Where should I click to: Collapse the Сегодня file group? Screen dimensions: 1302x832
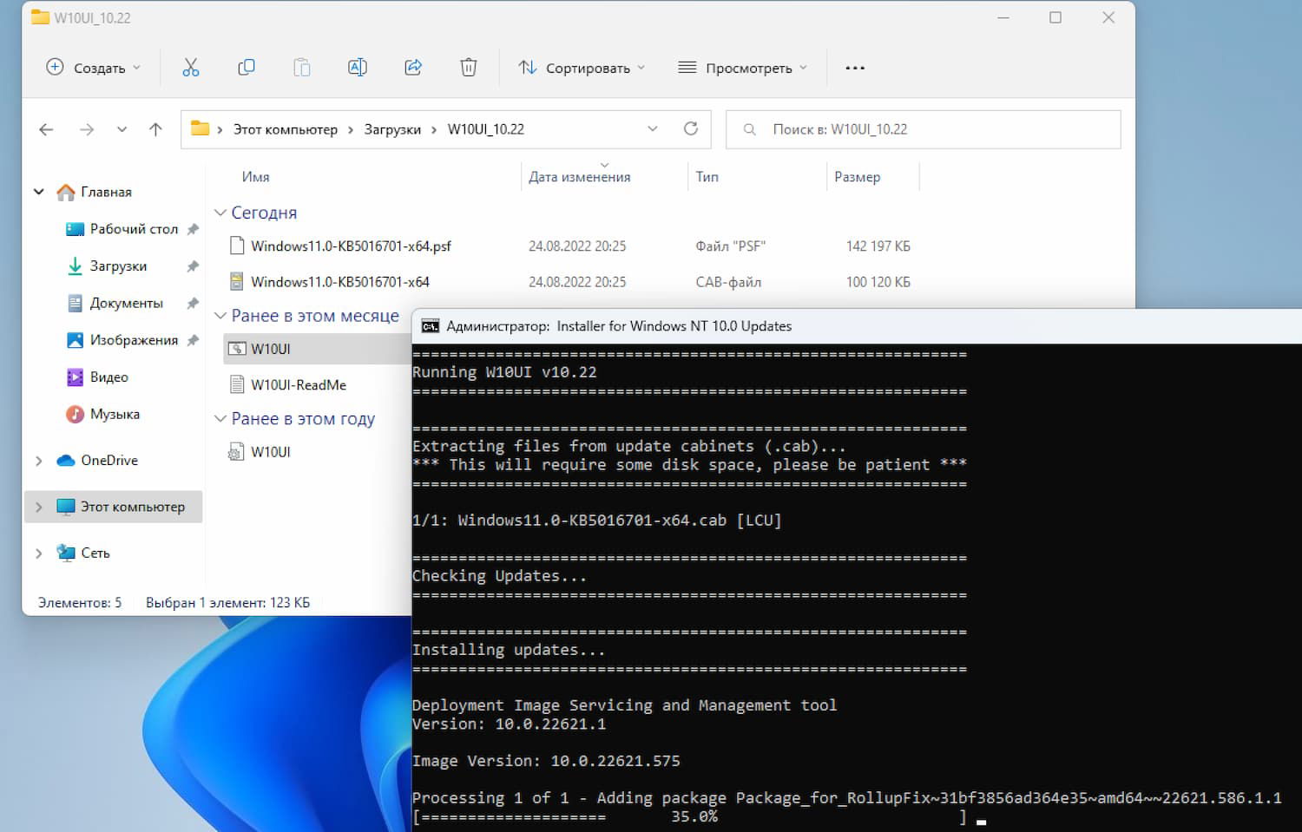pyautogui.click(x=220, y=213)
